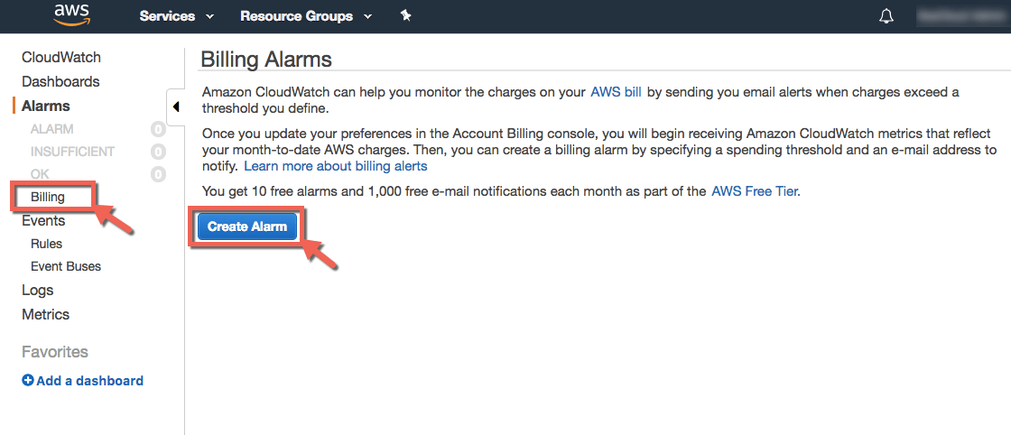The width and height of the screenshot is (1011, 435).
Task: Open Billing under Alarms
Action: tap(48, 197)
